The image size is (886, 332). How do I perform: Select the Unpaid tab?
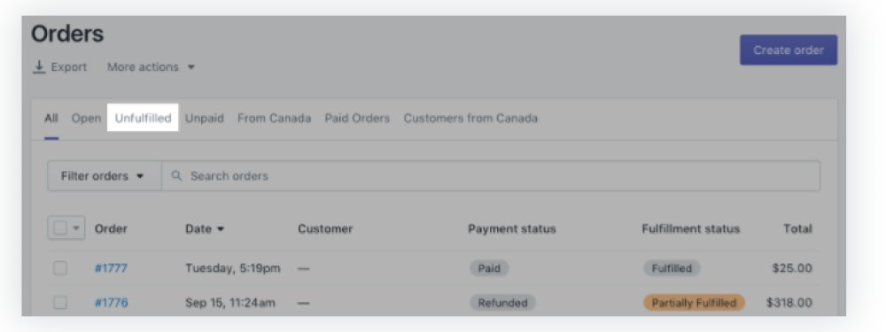tap(205, 119)
